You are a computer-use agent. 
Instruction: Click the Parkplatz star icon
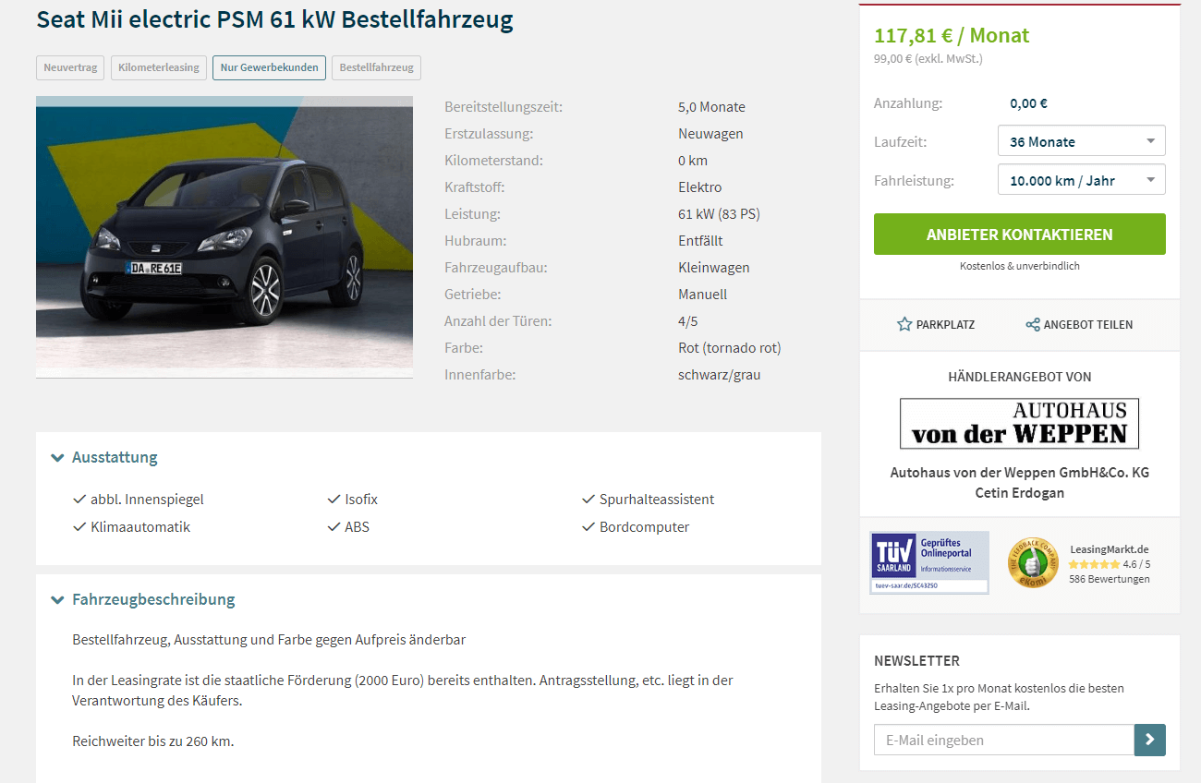tap(904, 324)
